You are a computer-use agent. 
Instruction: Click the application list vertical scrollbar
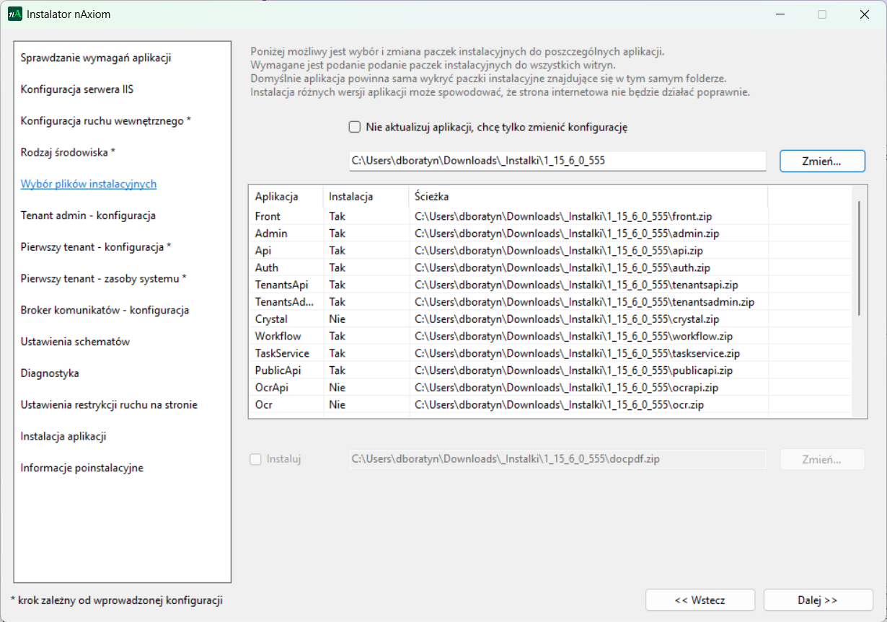[858, 258]
